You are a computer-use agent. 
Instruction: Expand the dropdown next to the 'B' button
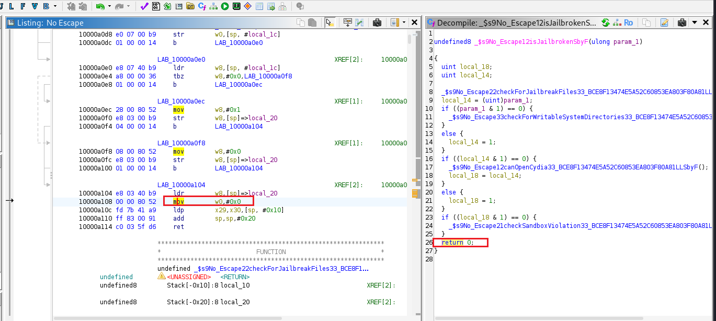pyautogui.click(x=55, y=6)
